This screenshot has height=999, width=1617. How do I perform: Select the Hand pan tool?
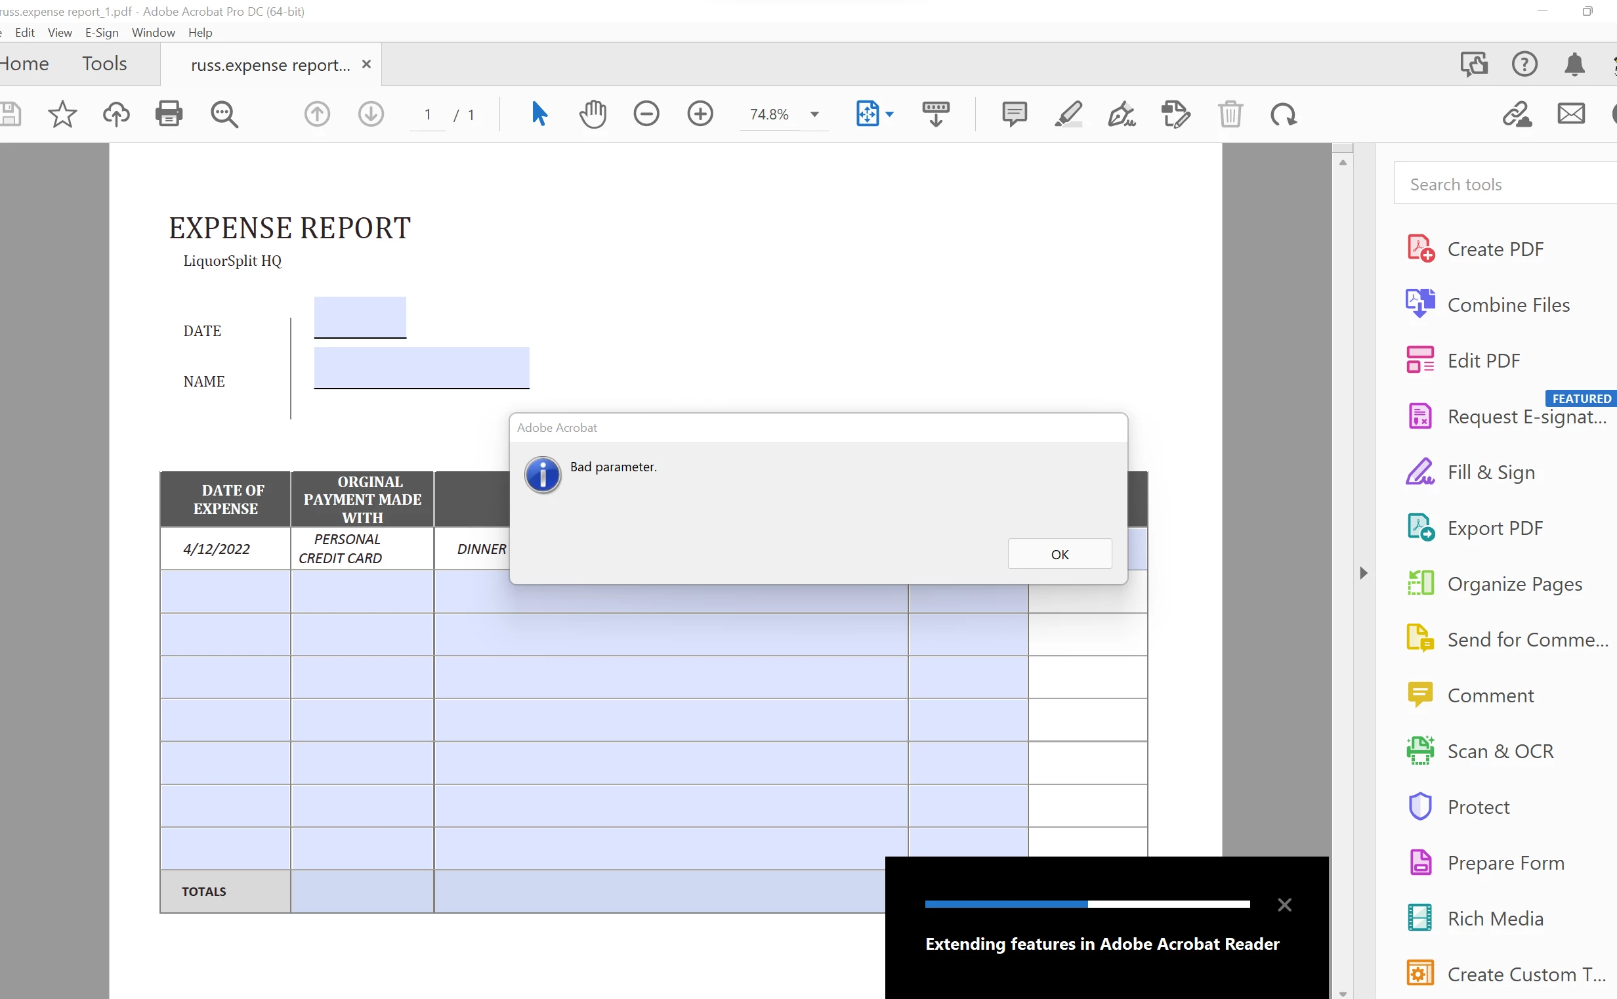click(x=593, y=114)
